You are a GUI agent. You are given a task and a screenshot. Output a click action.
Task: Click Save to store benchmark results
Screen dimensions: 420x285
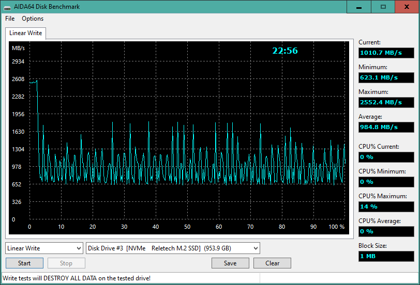pos(230,263)
